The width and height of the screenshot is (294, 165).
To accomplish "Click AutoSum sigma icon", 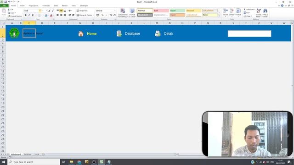I will tap(244, 9).
